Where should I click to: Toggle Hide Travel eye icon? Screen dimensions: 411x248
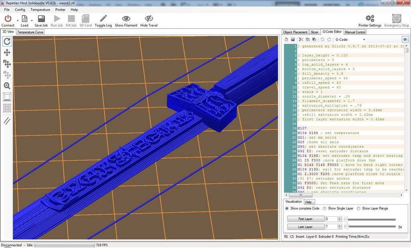[x=149, y=18]
